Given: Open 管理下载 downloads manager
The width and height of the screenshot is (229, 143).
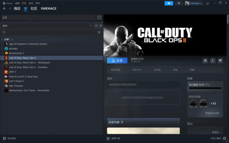Looking at the screenshot, I should tap(114, 138).
